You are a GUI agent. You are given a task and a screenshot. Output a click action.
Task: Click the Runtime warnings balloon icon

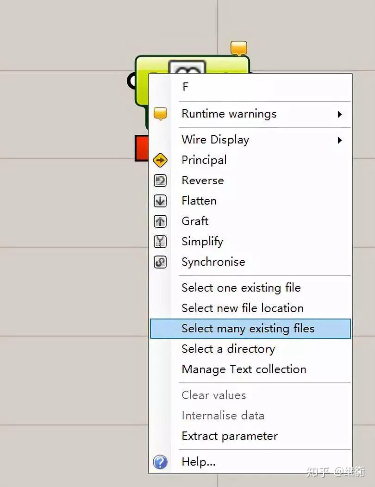coord(160,113)
